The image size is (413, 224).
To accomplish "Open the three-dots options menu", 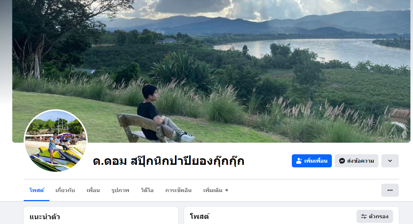I will [x=390, y=190].
